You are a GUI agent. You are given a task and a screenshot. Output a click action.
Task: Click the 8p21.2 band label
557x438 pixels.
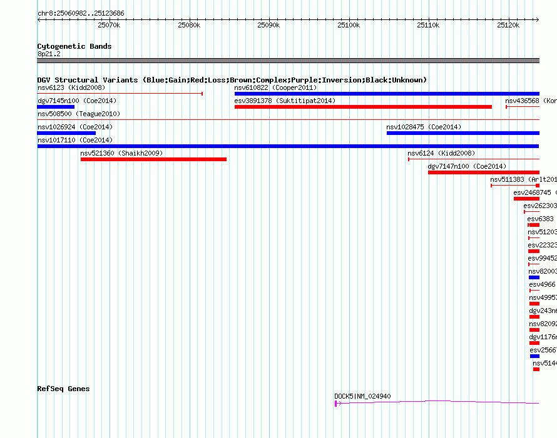(x=49, y=54)
